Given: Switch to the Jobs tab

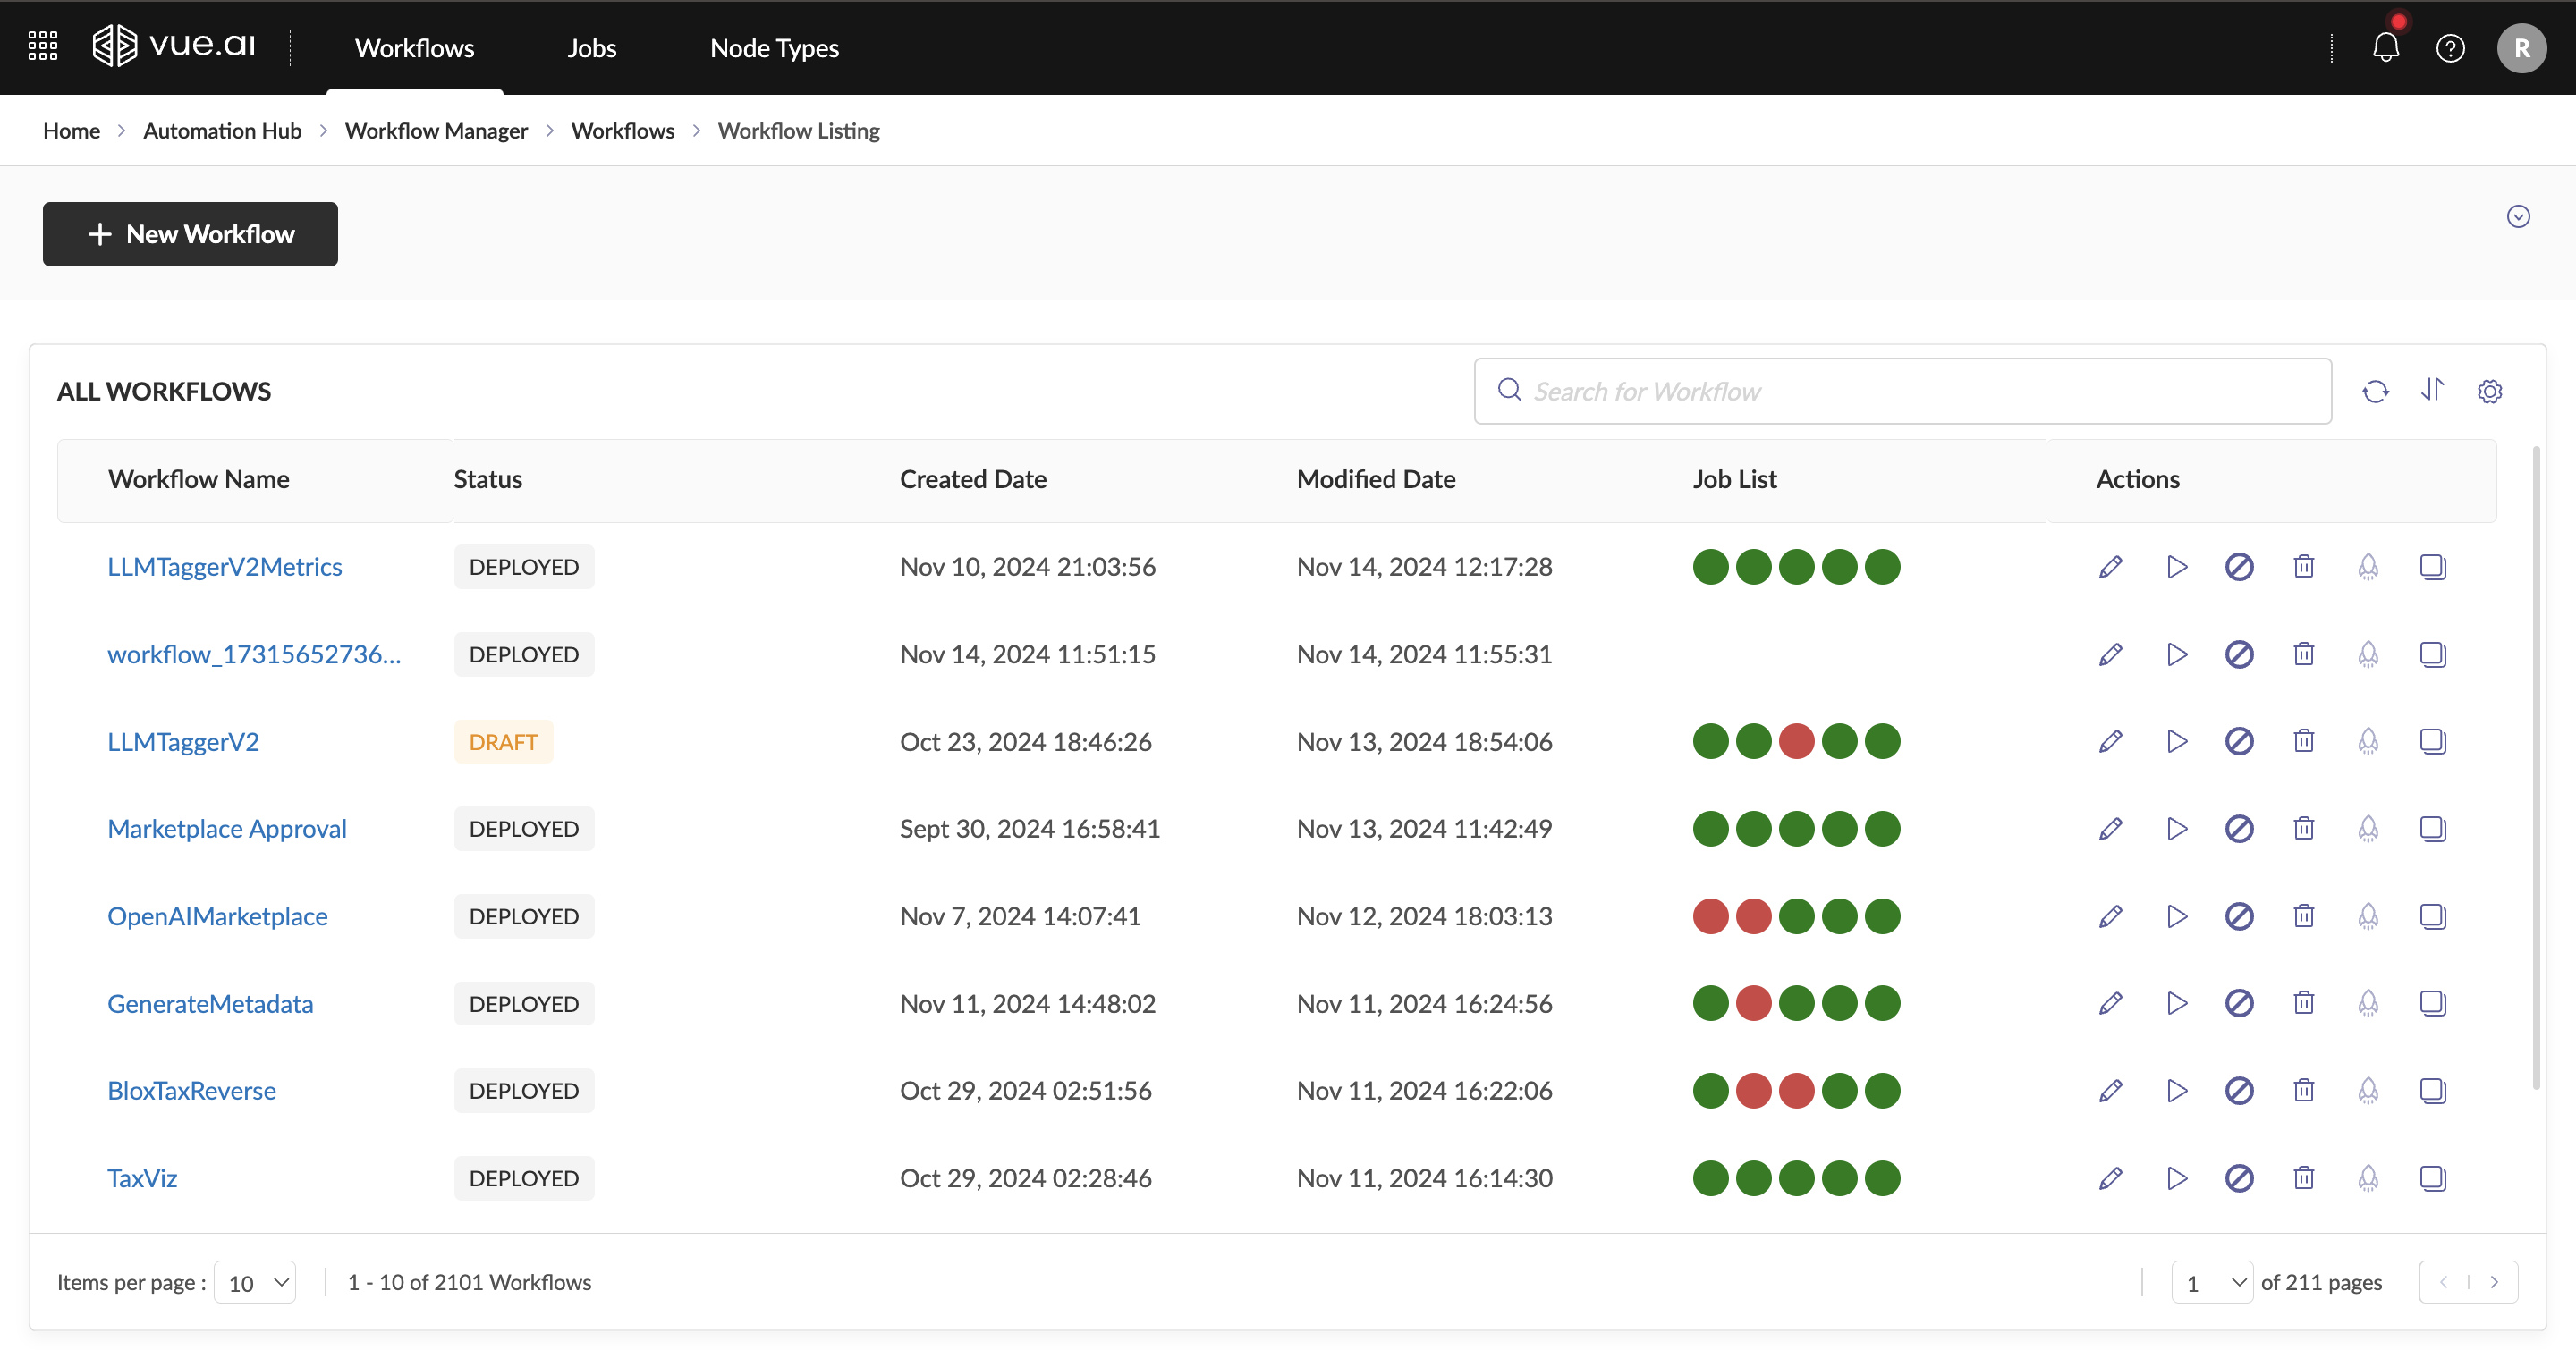Looking at the screenshot, I should (x=591, y=48).
